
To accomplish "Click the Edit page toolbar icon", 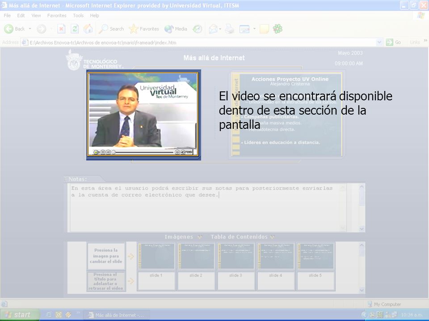I will (244, 29).
